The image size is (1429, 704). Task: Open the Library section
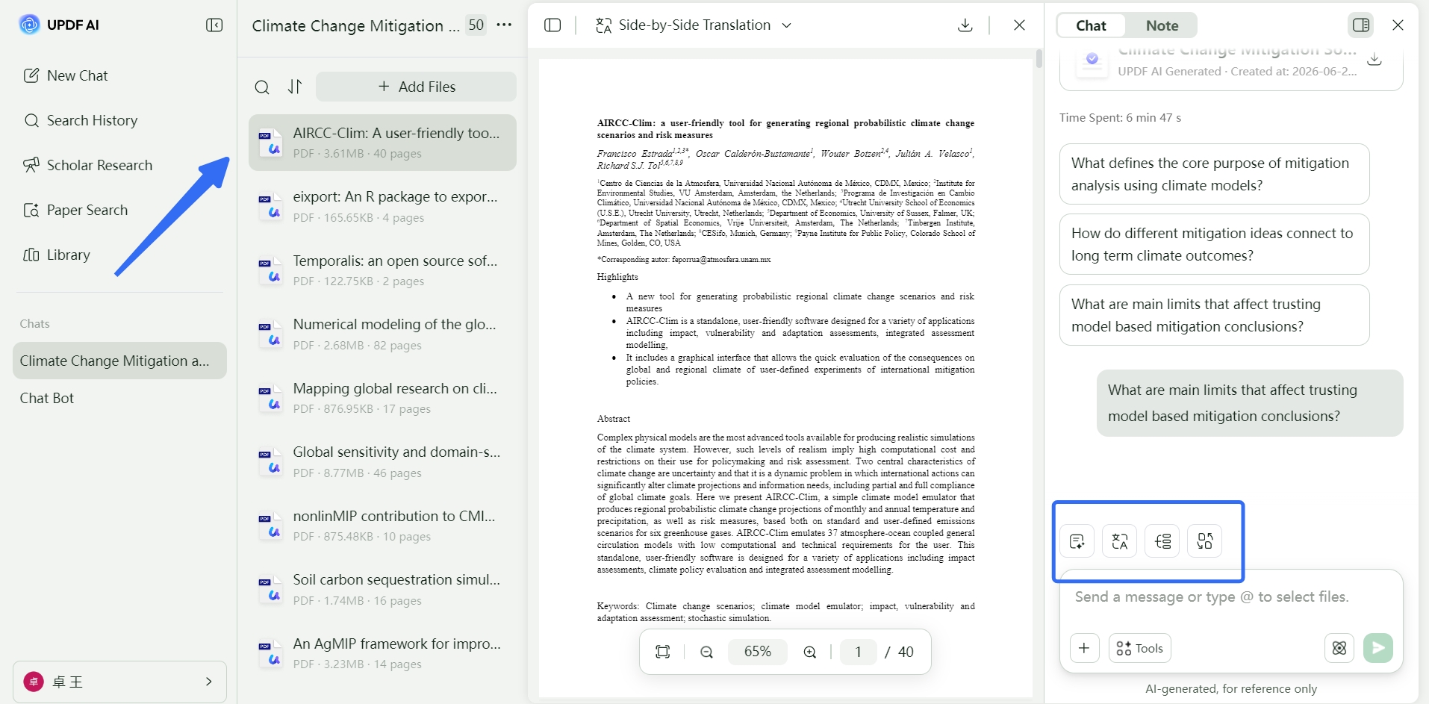coord(57,255)
